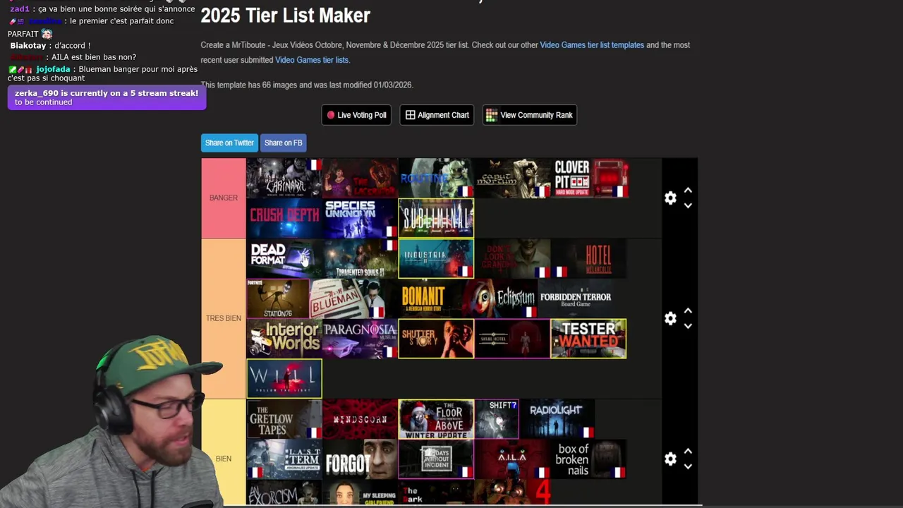
Task: Select the Will thumbnail
Action: [284, 379]
